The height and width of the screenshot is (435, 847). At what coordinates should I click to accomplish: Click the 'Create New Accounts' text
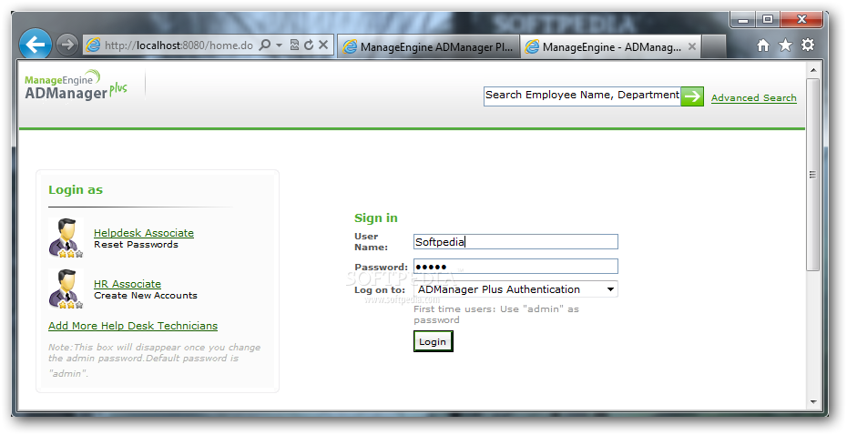146,296
